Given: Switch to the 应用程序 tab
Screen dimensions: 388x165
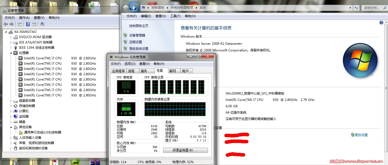Looking at the screenshot, I should coord(118,71).
